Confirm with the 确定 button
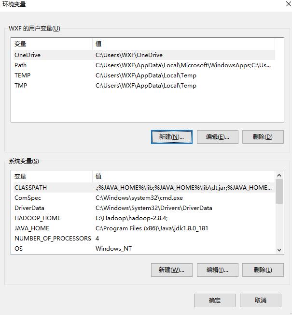Image resolution: width=292 pixels, height=315 pixels. click(x=215, y=300)
